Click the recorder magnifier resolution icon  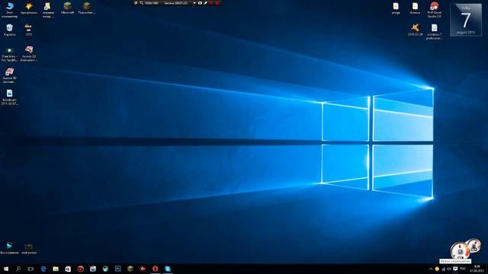pyautogui.click(x=141, y=3)
